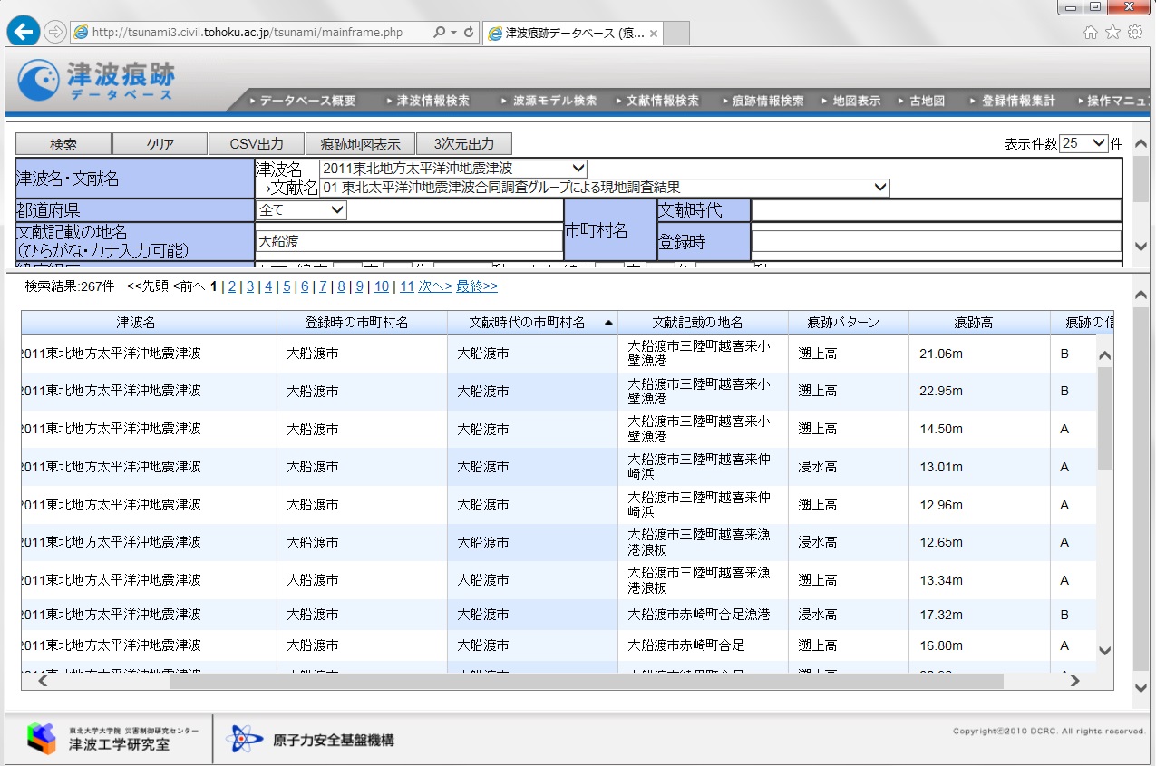Click the browser address bar URL
The height and width of the screenshot is (766, 1156).
pos(248,32)
